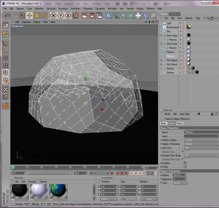Activate the Rotate tool

coord(44,15)
